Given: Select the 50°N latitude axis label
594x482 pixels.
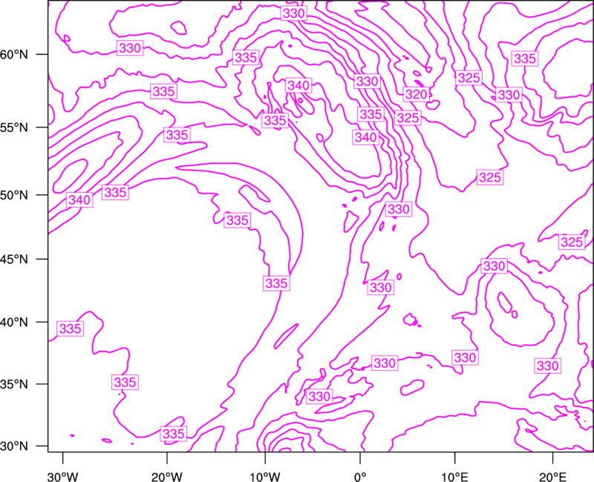Looking at the screenshot, I should (14, 195).
